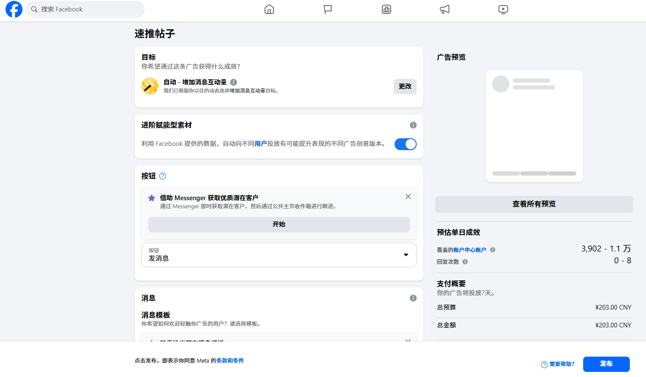Click the star icon in Messenger tip
Image resolution: width=646 pixels, height=377 pixels.
[152, 198]
